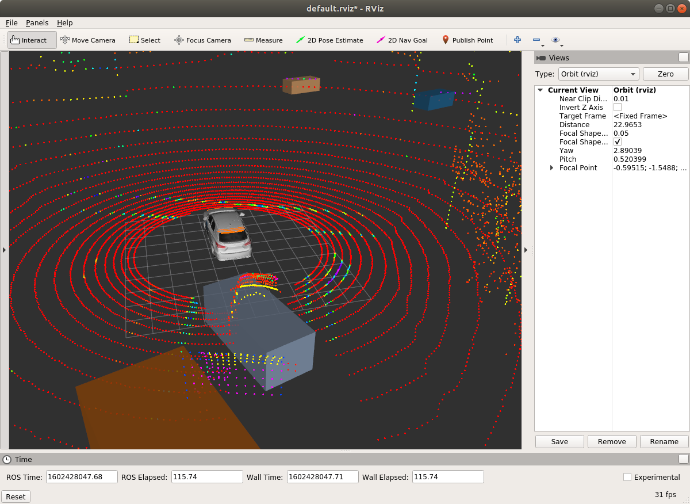Screen dimensions: 690x504
Task: Activate the Move Camera tool
Action: click(x=88, y=40)
